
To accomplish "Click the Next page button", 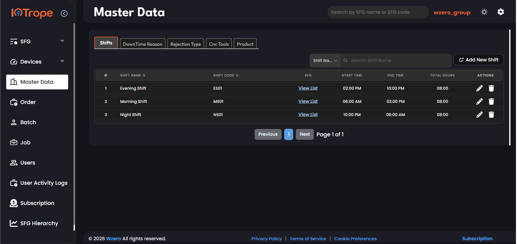I will 305,134.
